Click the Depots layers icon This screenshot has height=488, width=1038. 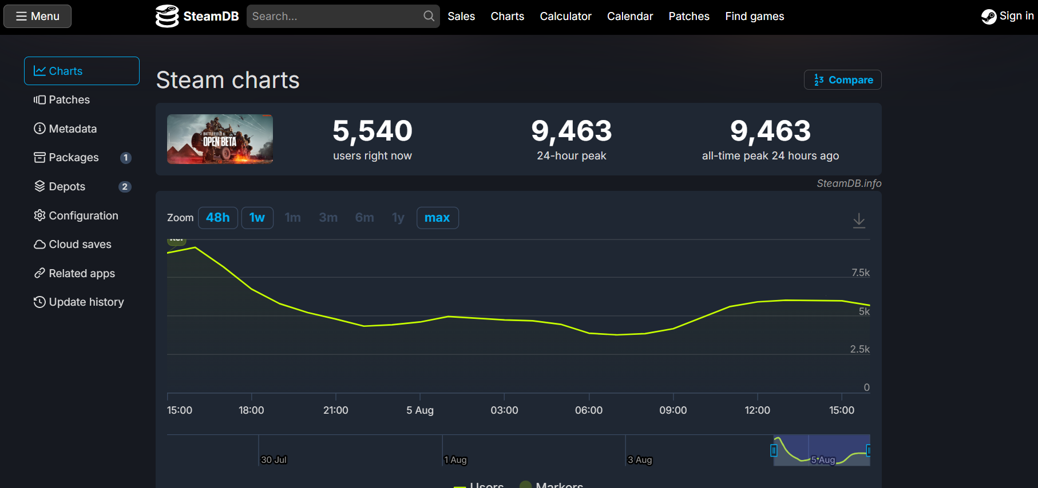point(39,186)
